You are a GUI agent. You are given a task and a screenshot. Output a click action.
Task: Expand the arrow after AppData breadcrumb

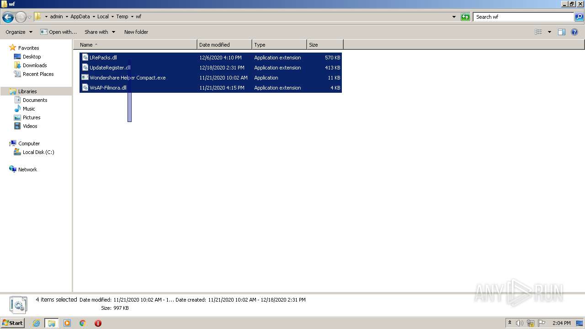point(94,16)
